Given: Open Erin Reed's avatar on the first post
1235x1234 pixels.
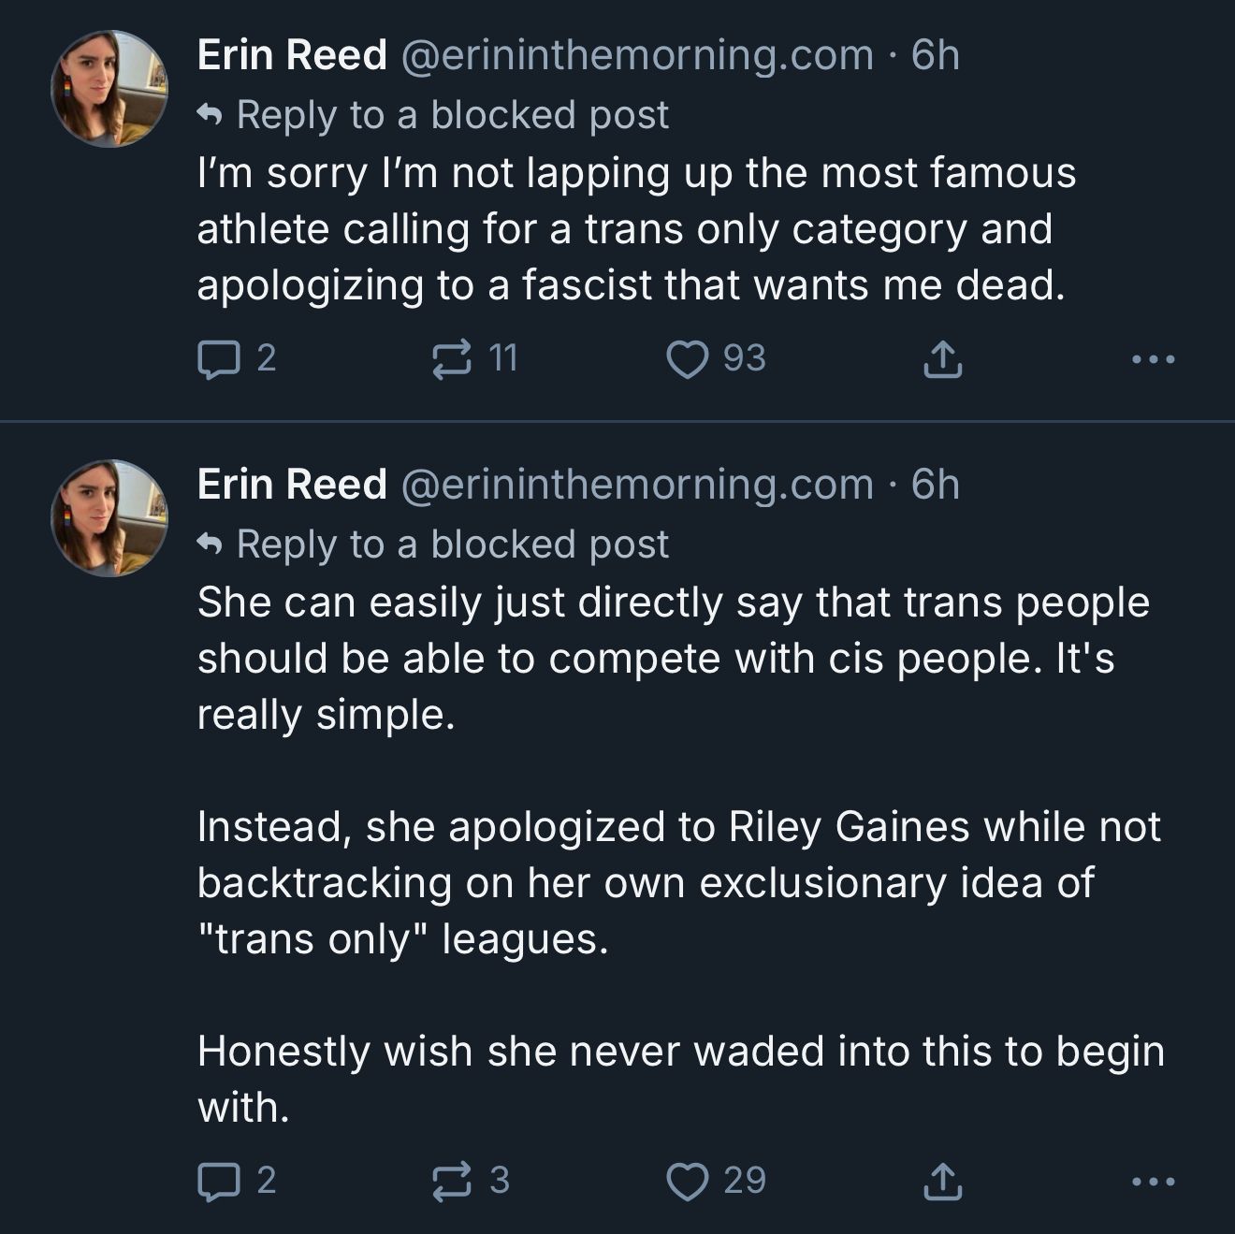Looking at the screenshot, I should (x=109, y=89).
